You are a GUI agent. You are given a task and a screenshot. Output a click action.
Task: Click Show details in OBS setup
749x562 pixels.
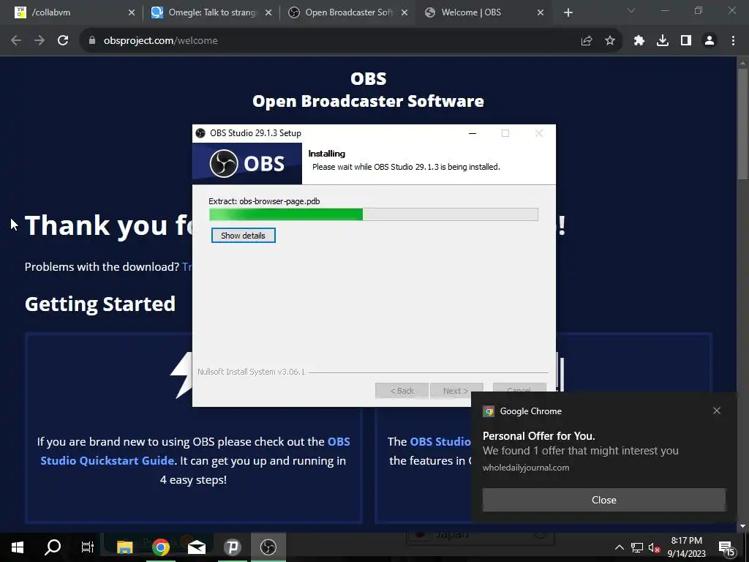point(243,236)
